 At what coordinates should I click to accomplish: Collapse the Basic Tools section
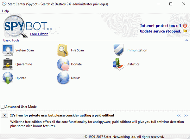[x=187, y=40]
